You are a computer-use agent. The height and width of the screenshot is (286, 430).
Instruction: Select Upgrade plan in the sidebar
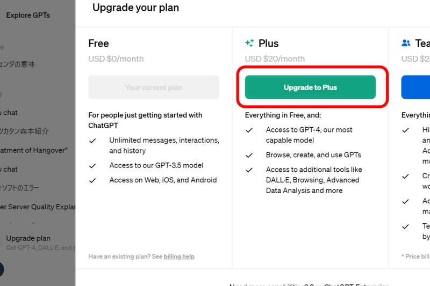pyautogui.click(x=28, y=238)
